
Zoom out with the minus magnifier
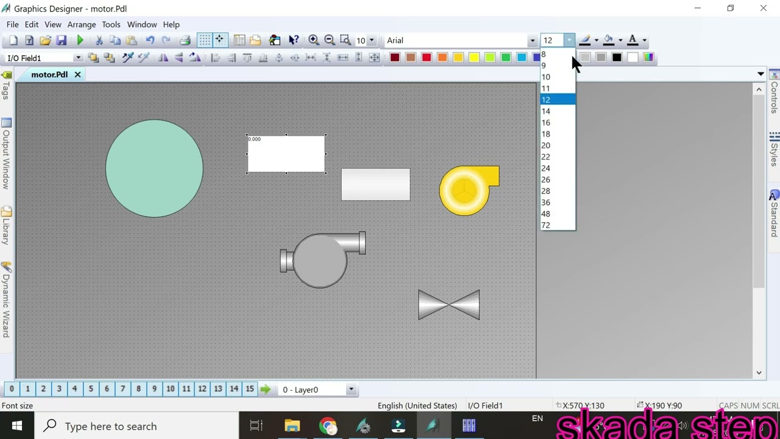(330, 40)
